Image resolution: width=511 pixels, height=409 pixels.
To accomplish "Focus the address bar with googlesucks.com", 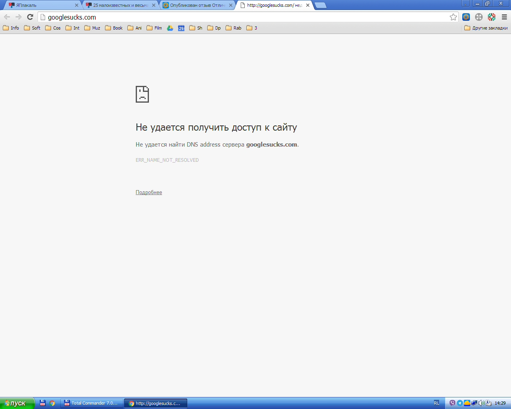I will [x=248, y=17].
